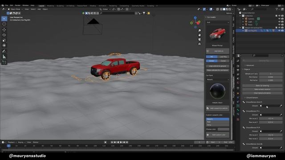Choose the Cursor placement option

[223, 61]
